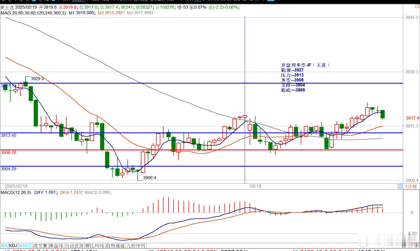Screen dimensions: 420x251
Task: Click the 3900.4 low price label on chart
Action: 149,178
